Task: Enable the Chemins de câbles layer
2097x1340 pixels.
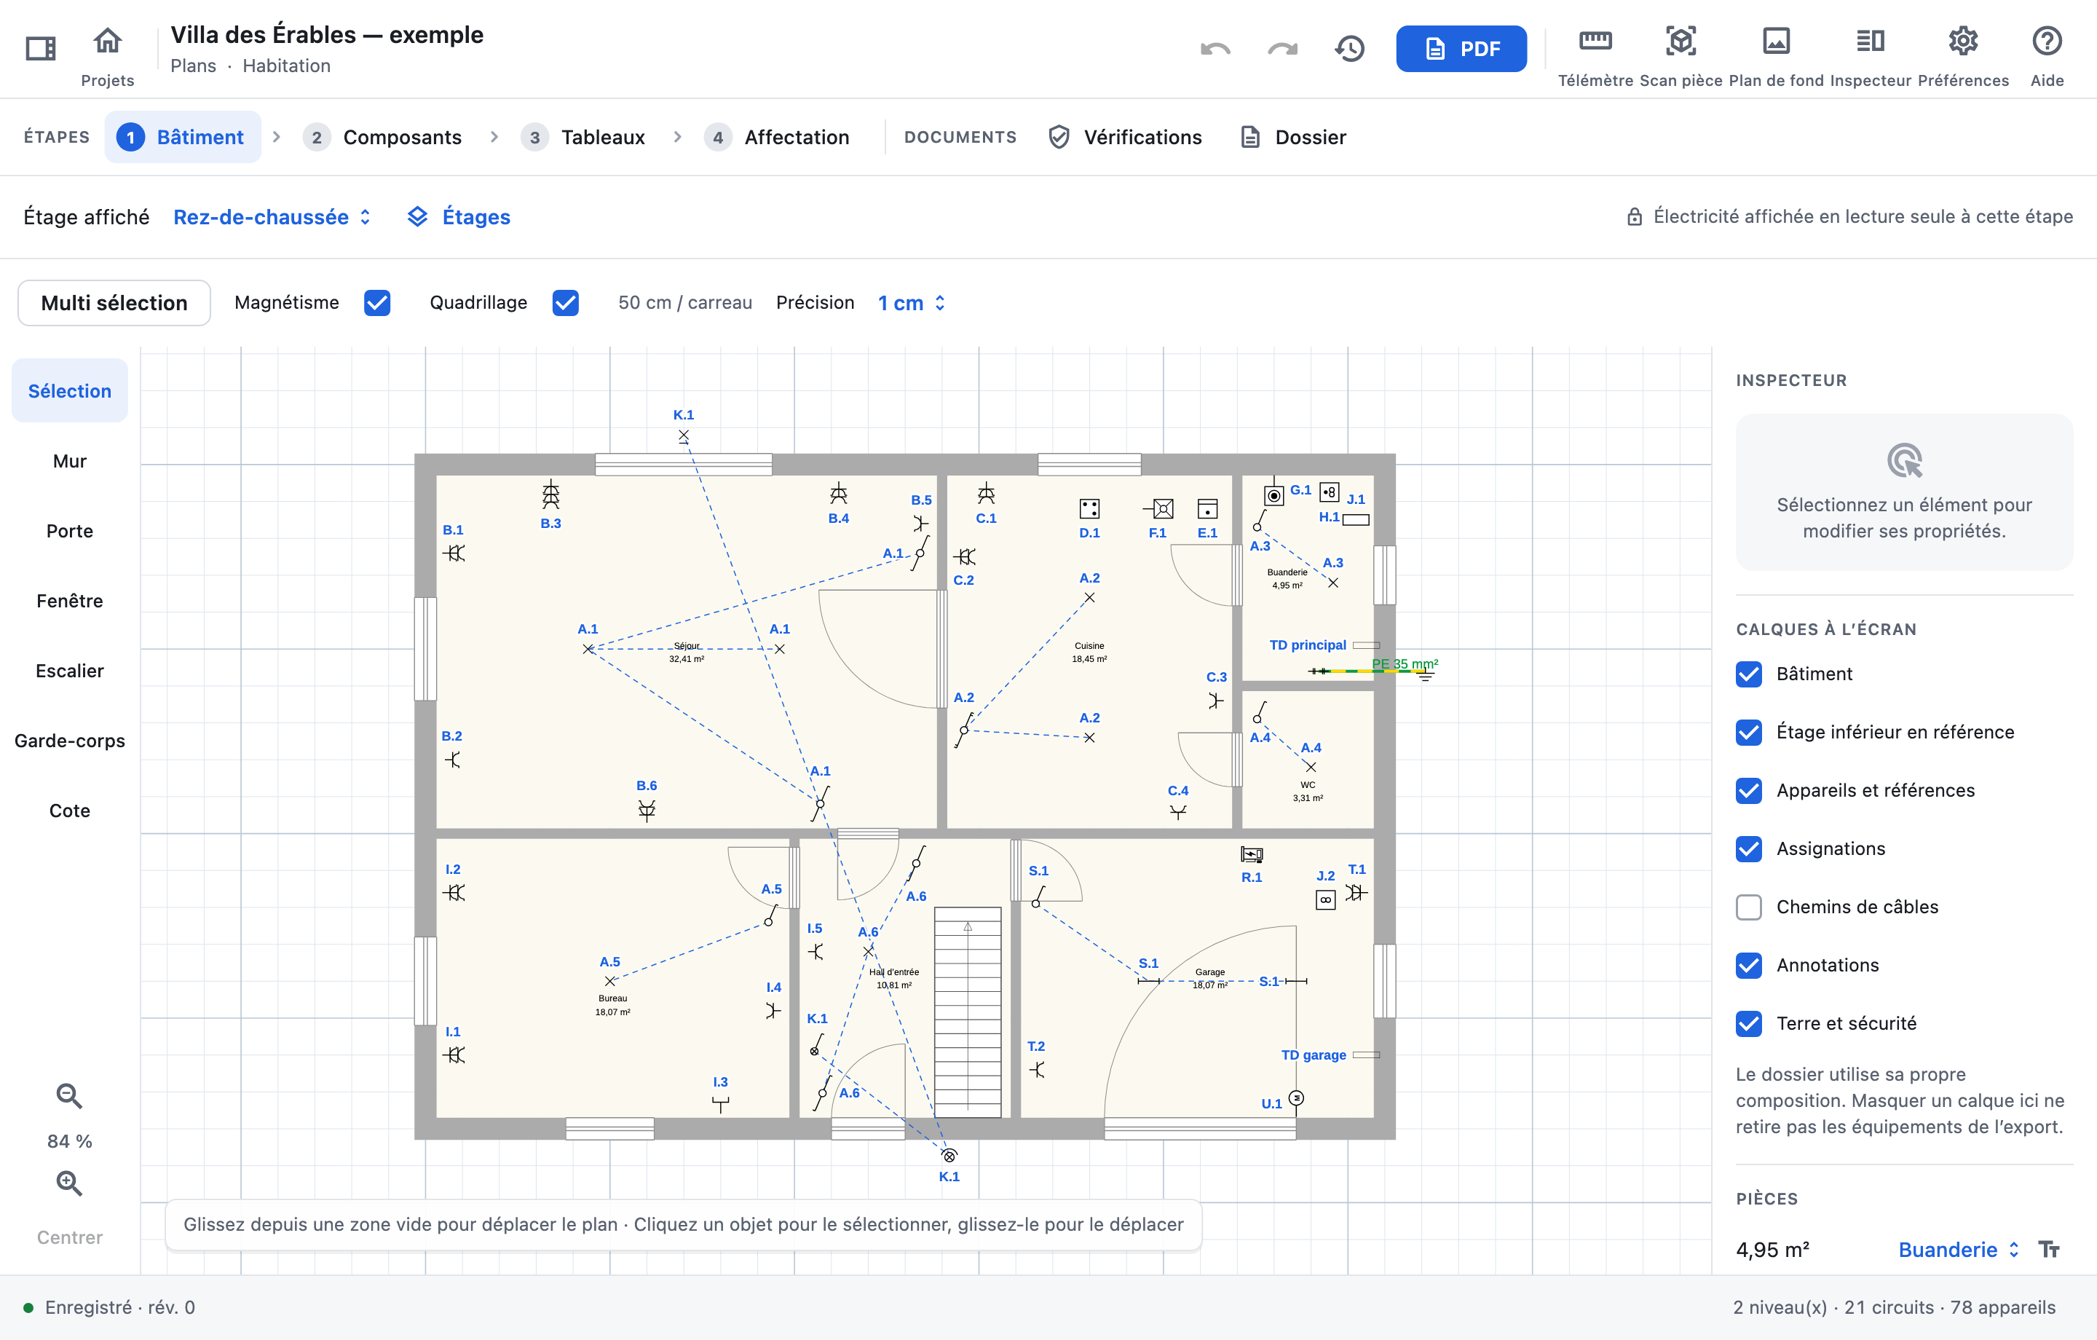Action: (1749, 907)
